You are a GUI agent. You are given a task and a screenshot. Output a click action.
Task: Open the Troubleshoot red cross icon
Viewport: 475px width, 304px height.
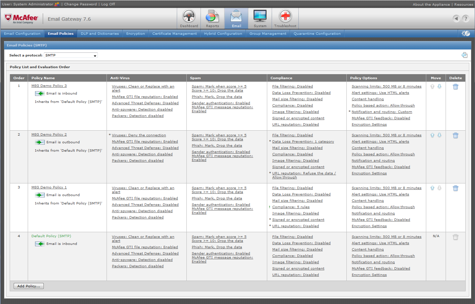(x=285, y=16)
